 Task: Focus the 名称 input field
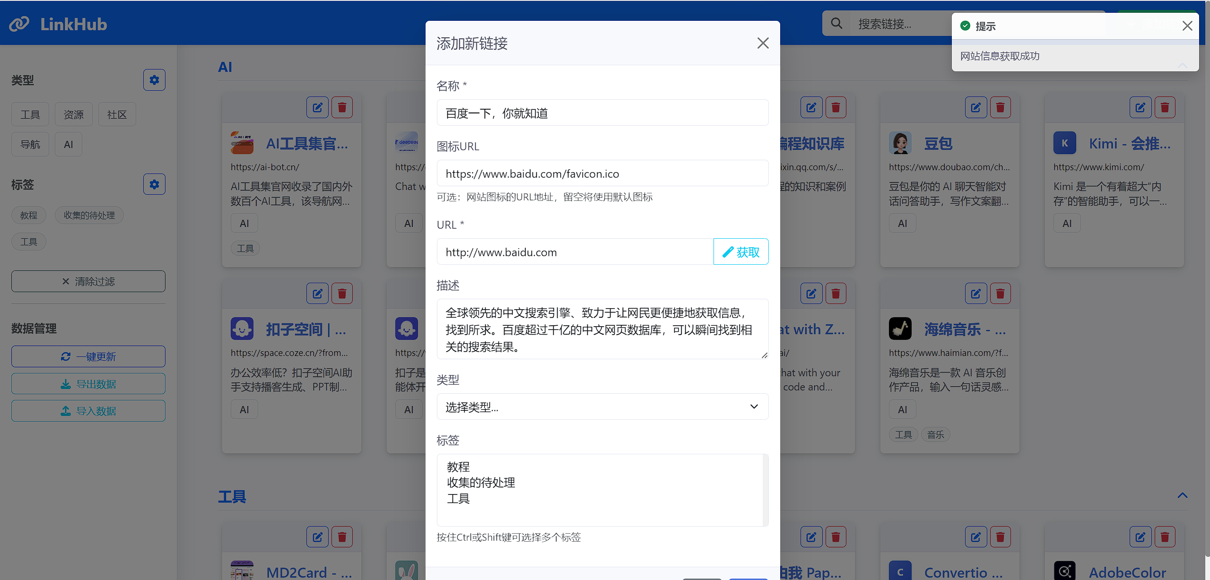(602, 113)
